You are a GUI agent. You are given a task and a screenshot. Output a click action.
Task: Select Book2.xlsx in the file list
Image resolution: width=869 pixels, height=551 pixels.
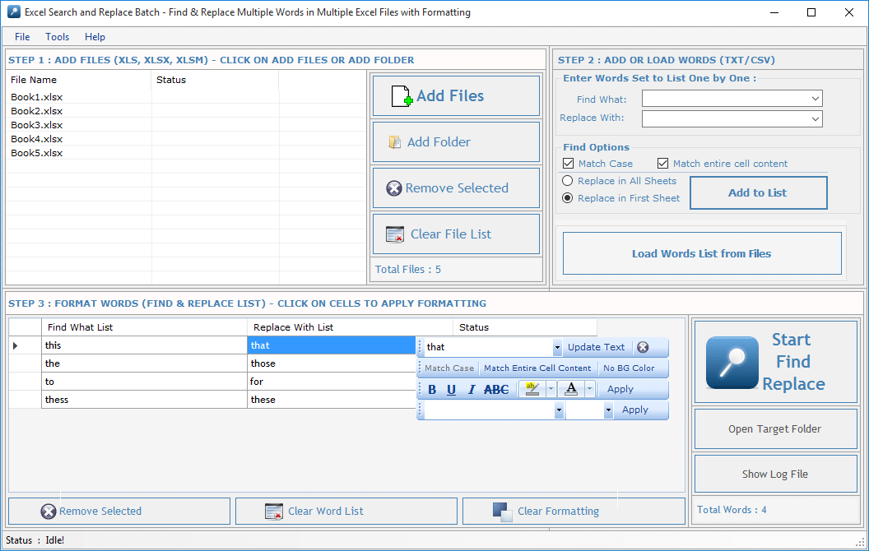pos(36,111)
